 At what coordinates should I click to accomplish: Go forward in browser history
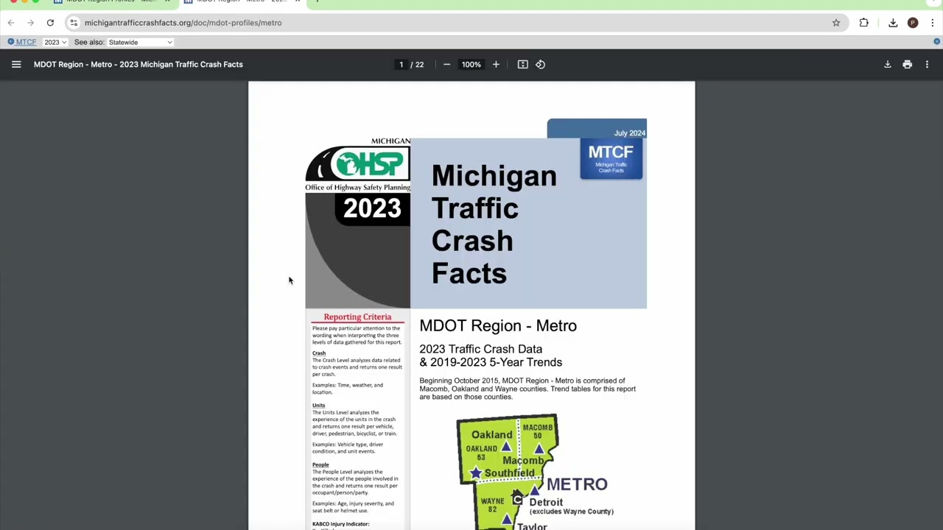tap(30, 23)
